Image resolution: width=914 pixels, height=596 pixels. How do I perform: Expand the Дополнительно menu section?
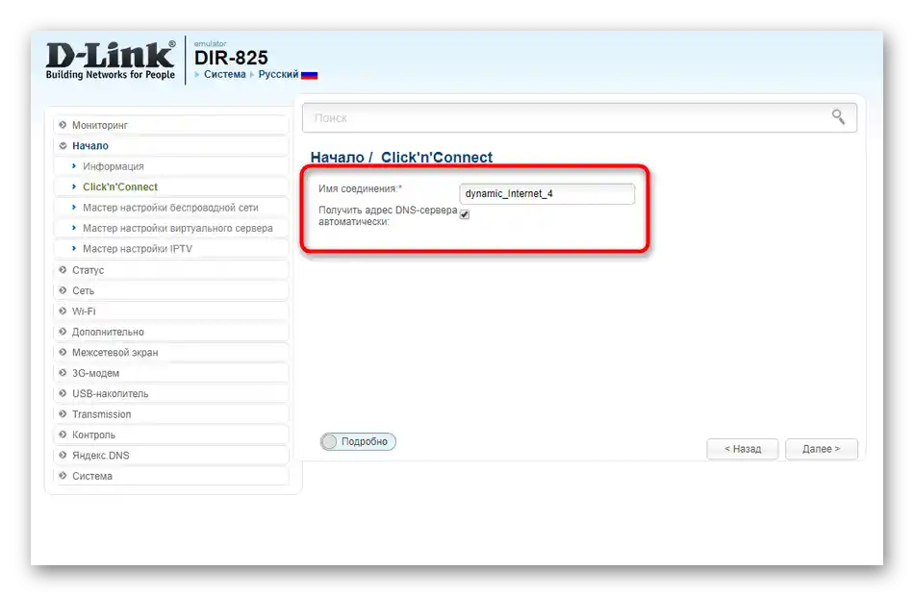[171, 332]
